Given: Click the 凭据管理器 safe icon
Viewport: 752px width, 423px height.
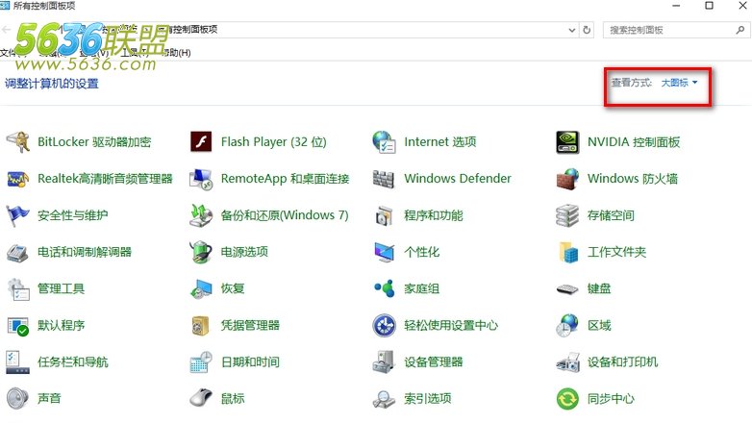Looking at the screenshot, I should [x=200, y=326].
